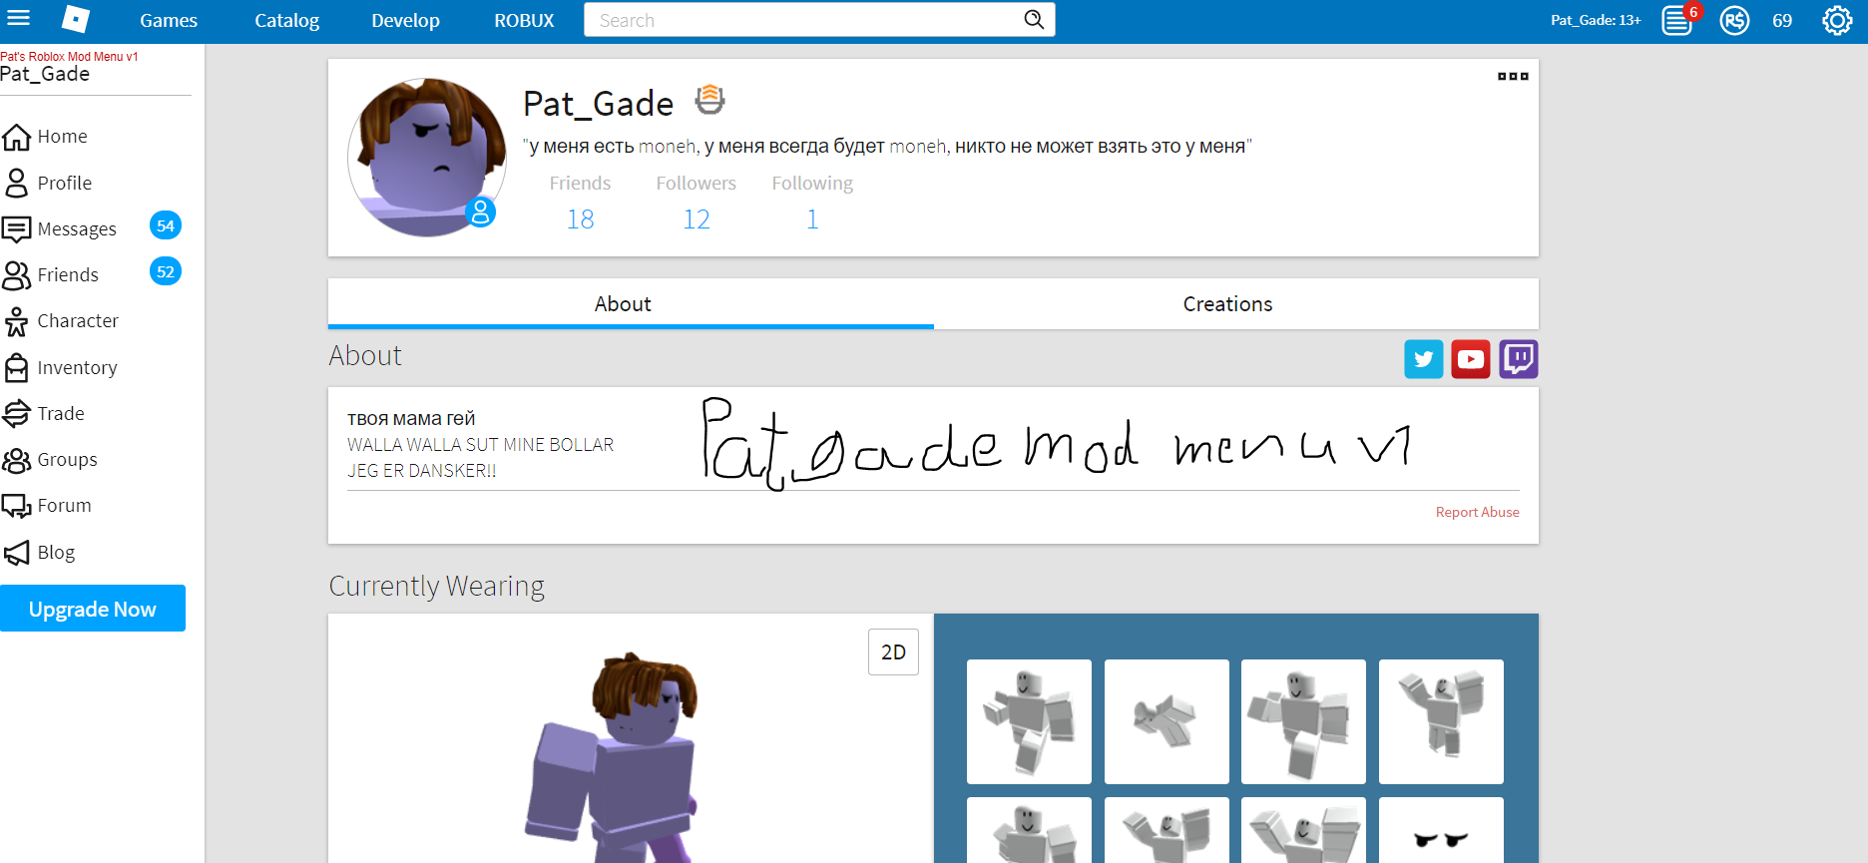Open the Twitch social link
Viewport: 1868px width, 863px height.
tap(1519, 359)
